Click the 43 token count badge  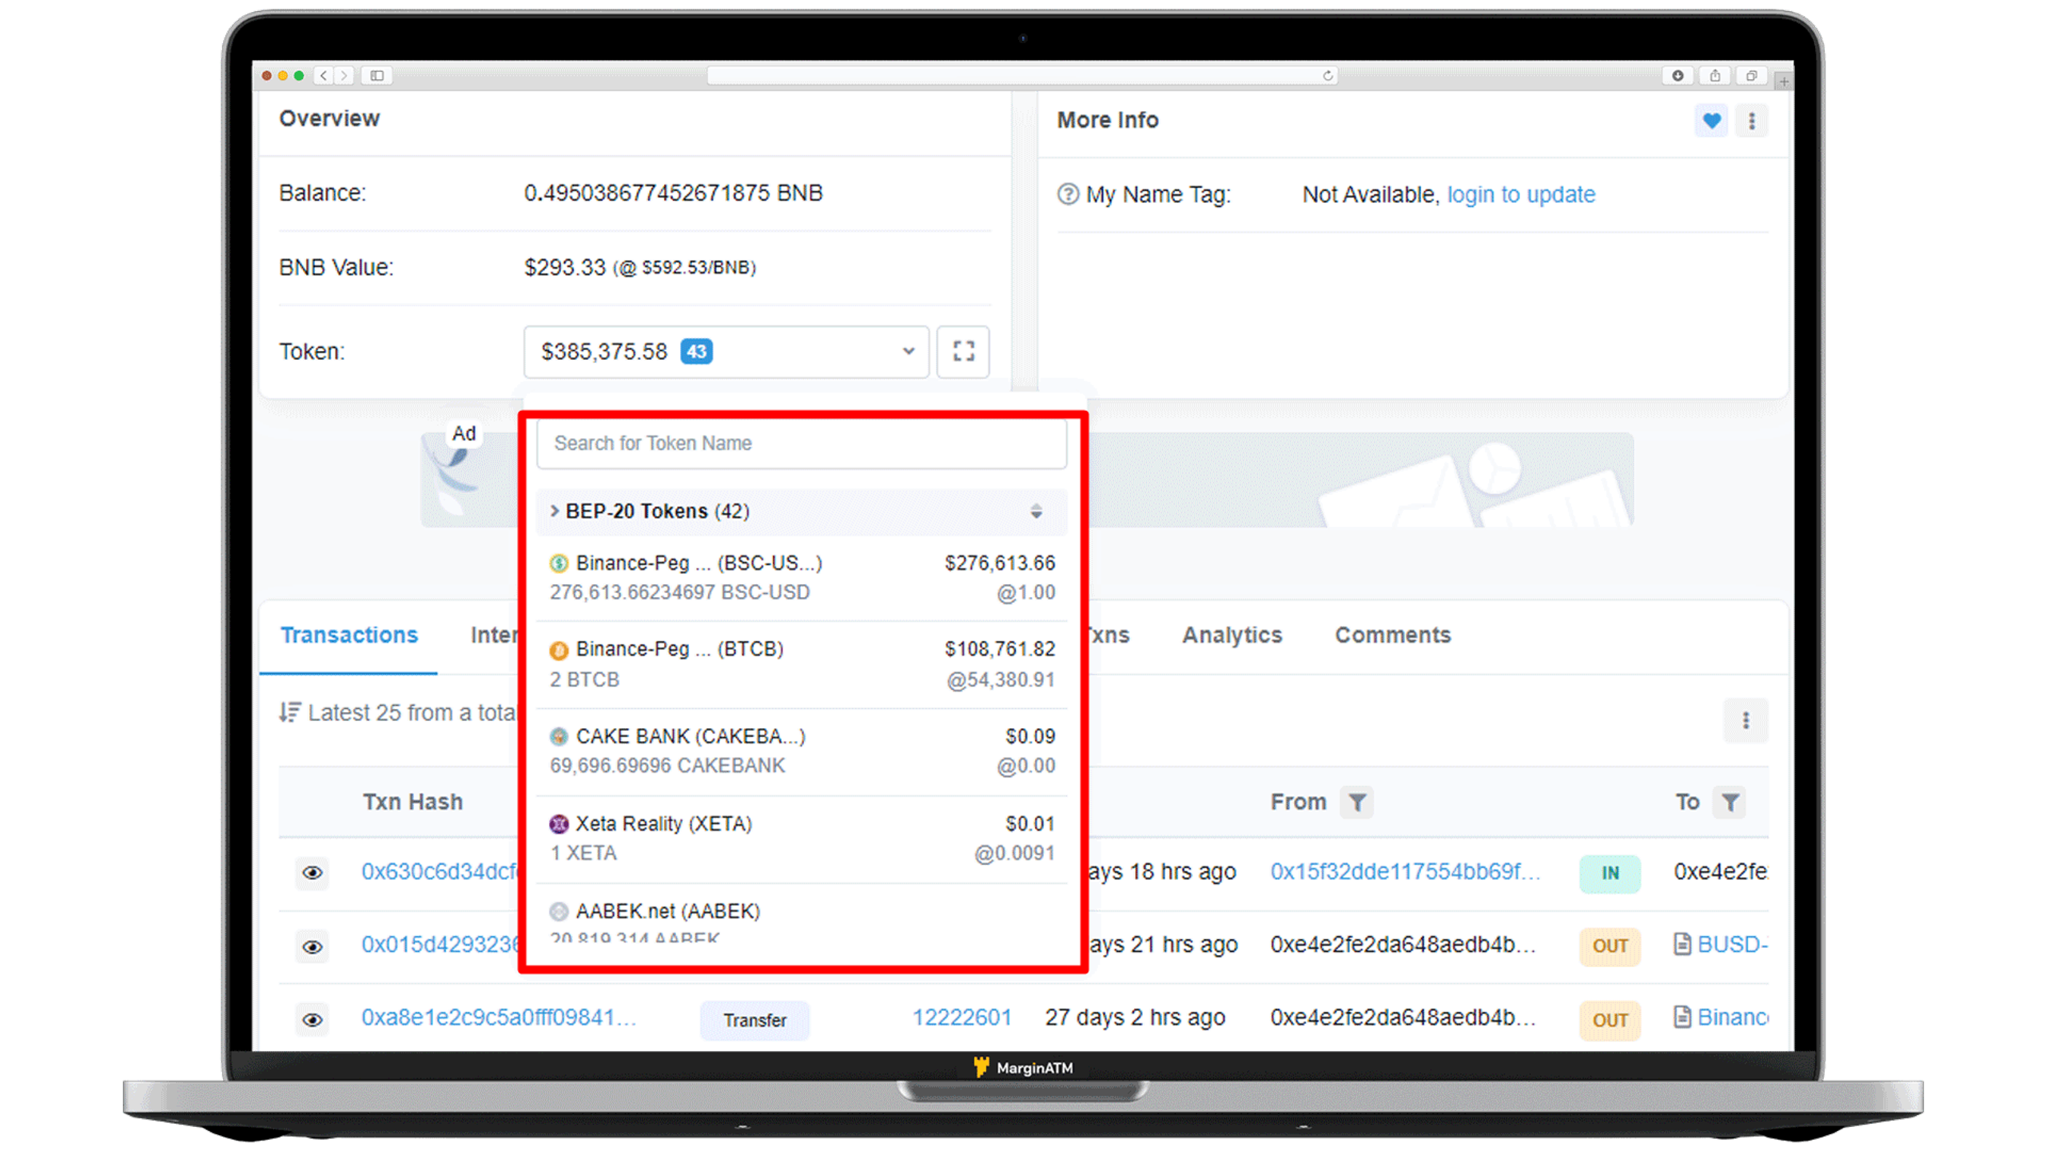coord(696,352)
